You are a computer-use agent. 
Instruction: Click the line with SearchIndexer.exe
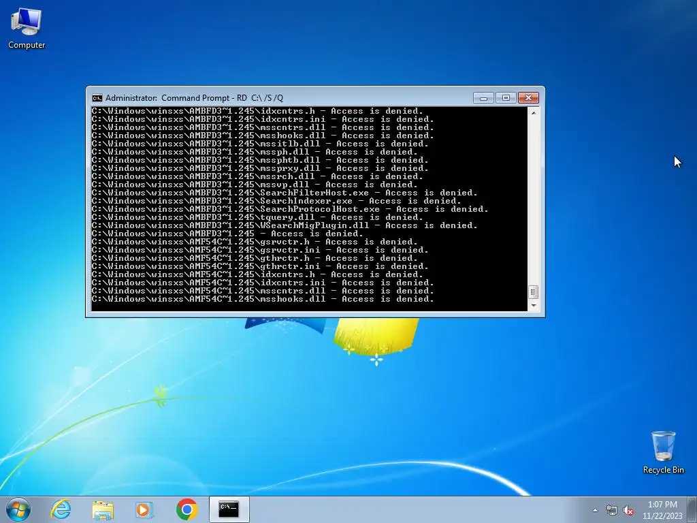[x=276, y=201]
